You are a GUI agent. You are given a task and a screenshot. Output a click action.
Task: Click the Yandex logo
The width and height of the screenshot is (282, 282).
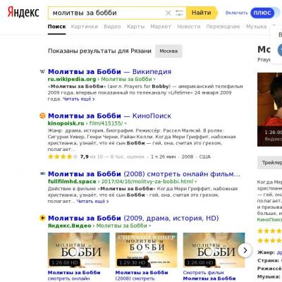coord(23,12)
